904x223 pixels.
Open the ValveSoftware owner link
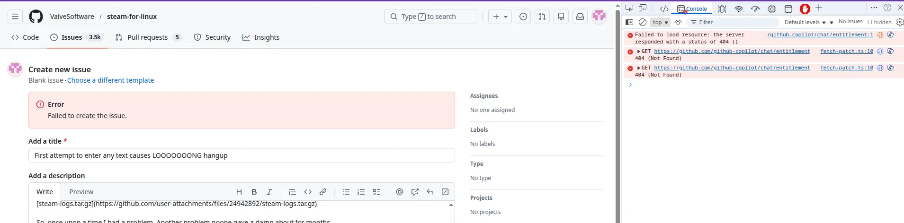tap(72, 17)
